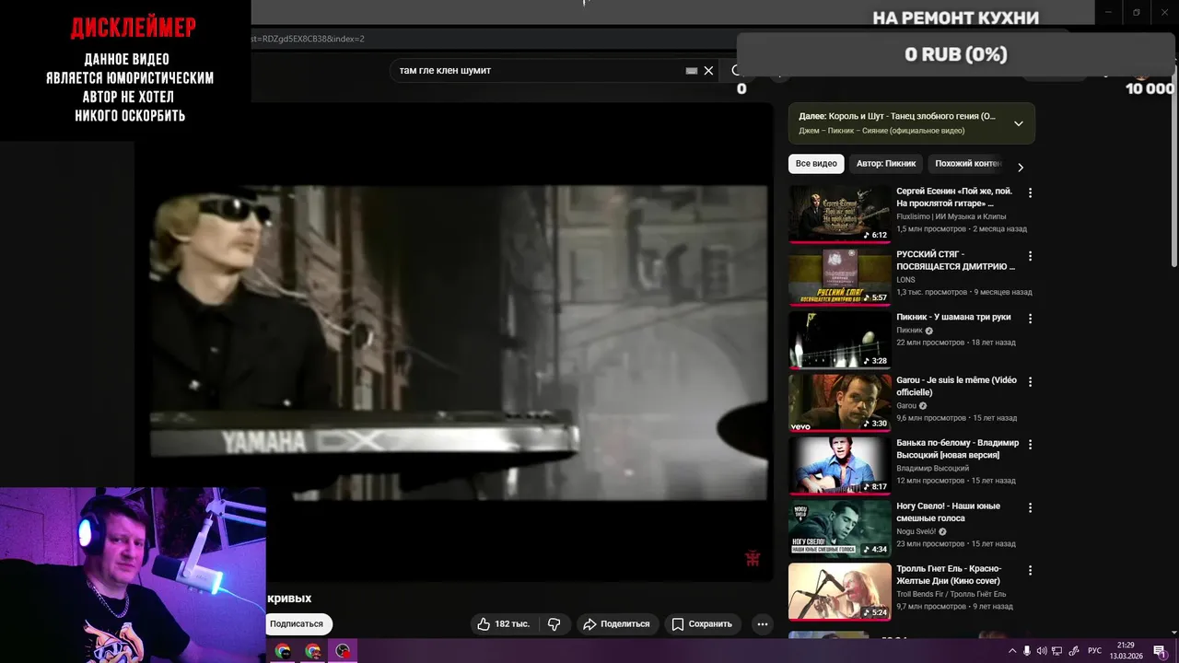Open РУССКИЙ СТЯГ video thumbnail
Image resolution: width=1179 pixels, height=663 pixels.
[840, 277]
